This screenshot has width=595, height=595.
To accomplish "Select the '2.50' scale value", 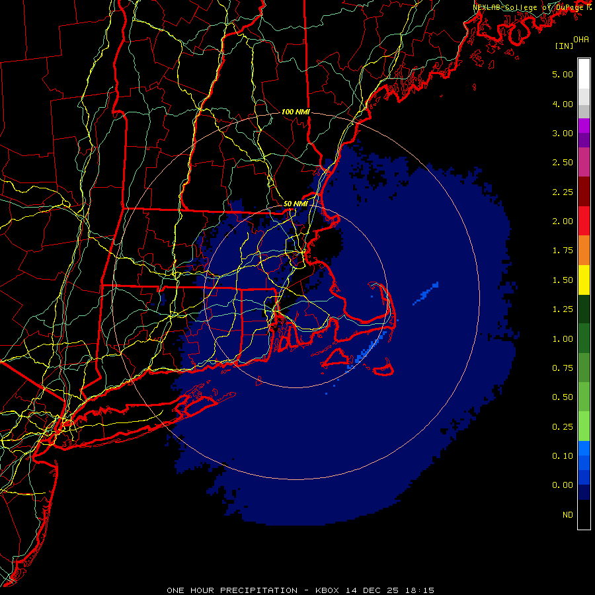I will tap(563, 163).
